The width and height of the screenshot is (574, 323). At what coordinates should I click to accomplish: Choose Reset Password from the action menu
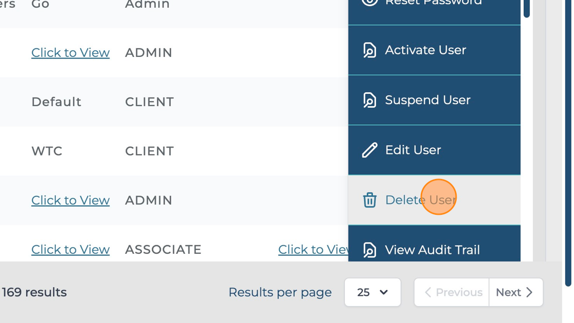[x=433, y=3]
